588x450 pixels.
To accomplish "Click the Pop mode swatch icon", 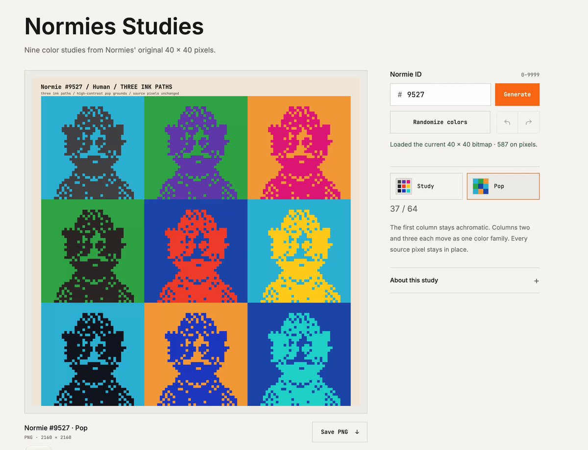I will [481, 186].
